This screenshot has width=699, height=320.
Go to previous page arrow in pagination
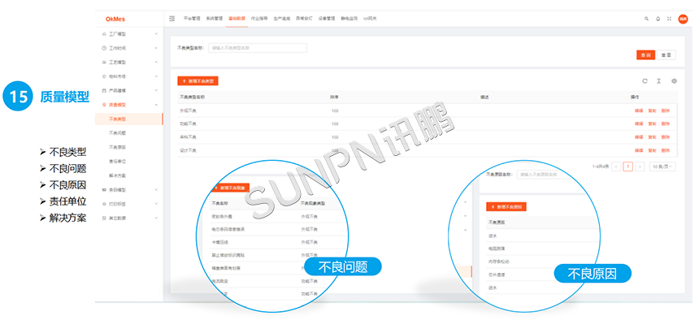coord(617,166)
